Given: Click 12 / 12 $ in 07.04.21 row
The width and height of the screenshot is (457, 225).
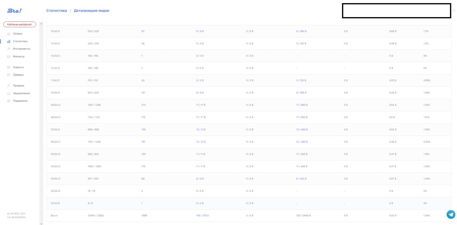Looking at the screenshot, I should click(201, 130).
